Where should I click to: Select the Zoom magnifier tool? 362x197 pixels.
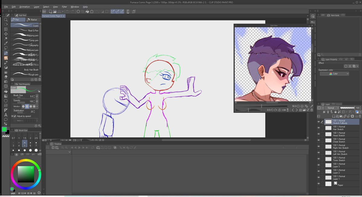pos(6,20)
